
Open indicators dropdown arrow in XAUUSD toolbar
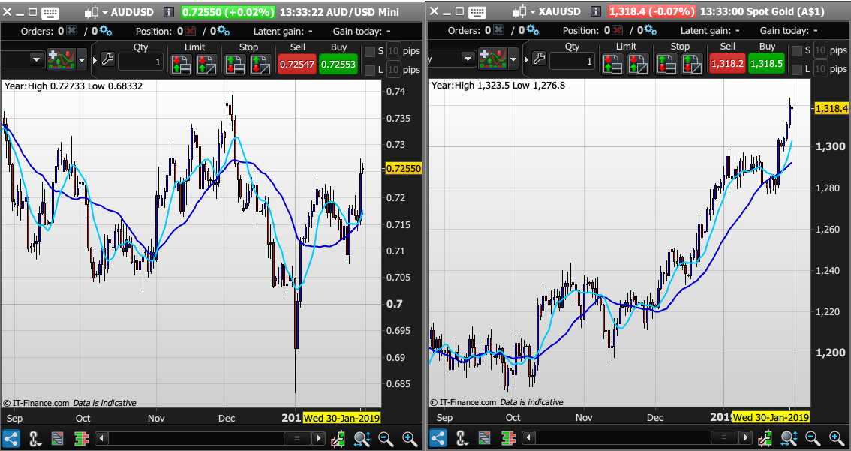click(513, 58)
